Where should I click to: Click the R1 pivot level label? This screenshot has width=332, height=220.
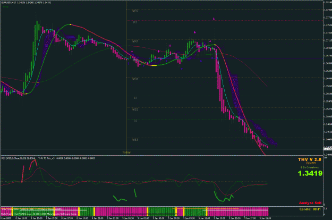135,22
